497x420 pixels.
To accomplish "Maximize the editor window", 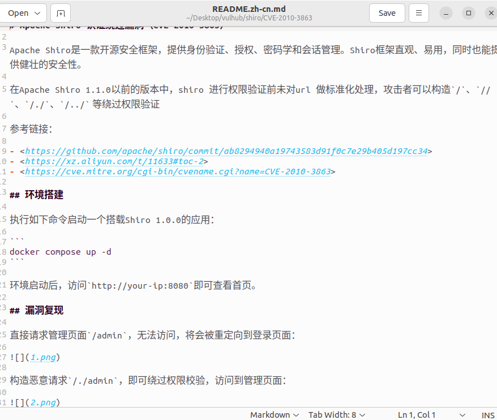I will coord(469,13).
